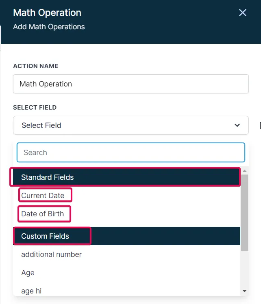Image resolution: width=261 pixels, height=304 pixels.
Task: Click the Math Operation panel title
Action: coord(47,13)
